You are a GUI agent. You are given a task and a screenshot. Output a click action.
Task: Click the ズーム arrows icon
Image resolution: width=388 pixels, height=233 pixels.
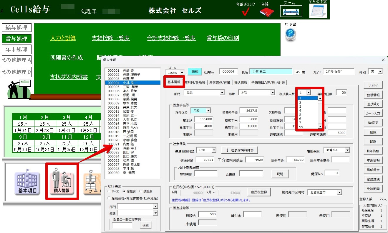(x=291, y=12)
